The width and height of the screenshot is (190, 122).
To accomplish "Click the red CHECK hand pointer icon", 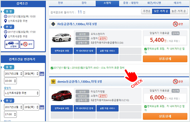I will coord(131,75).
